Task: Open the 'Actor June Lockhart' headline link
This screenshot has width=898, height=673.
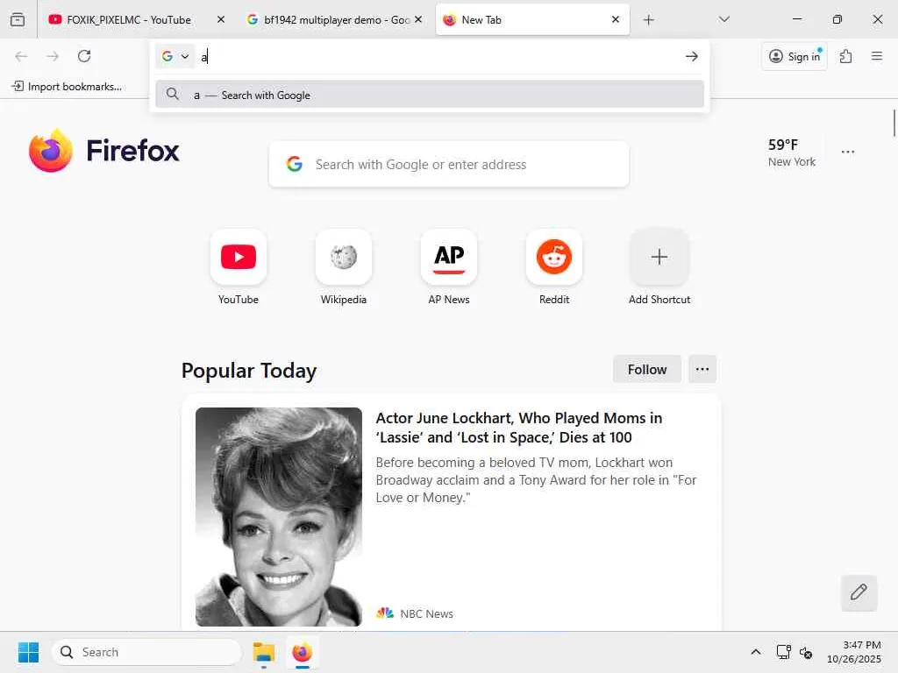Action: (519, 428)
